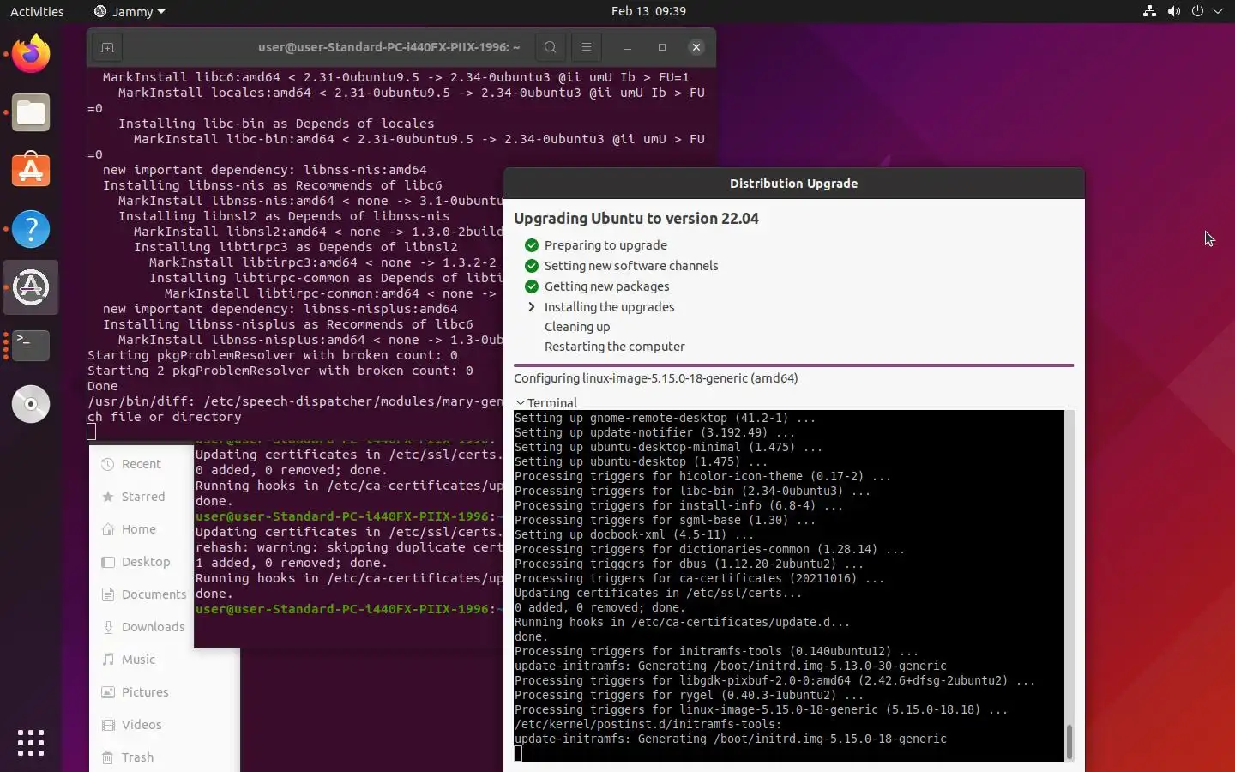Click 'Restarting the computer' step
The image size is (1235, 772).
[614, 347]
